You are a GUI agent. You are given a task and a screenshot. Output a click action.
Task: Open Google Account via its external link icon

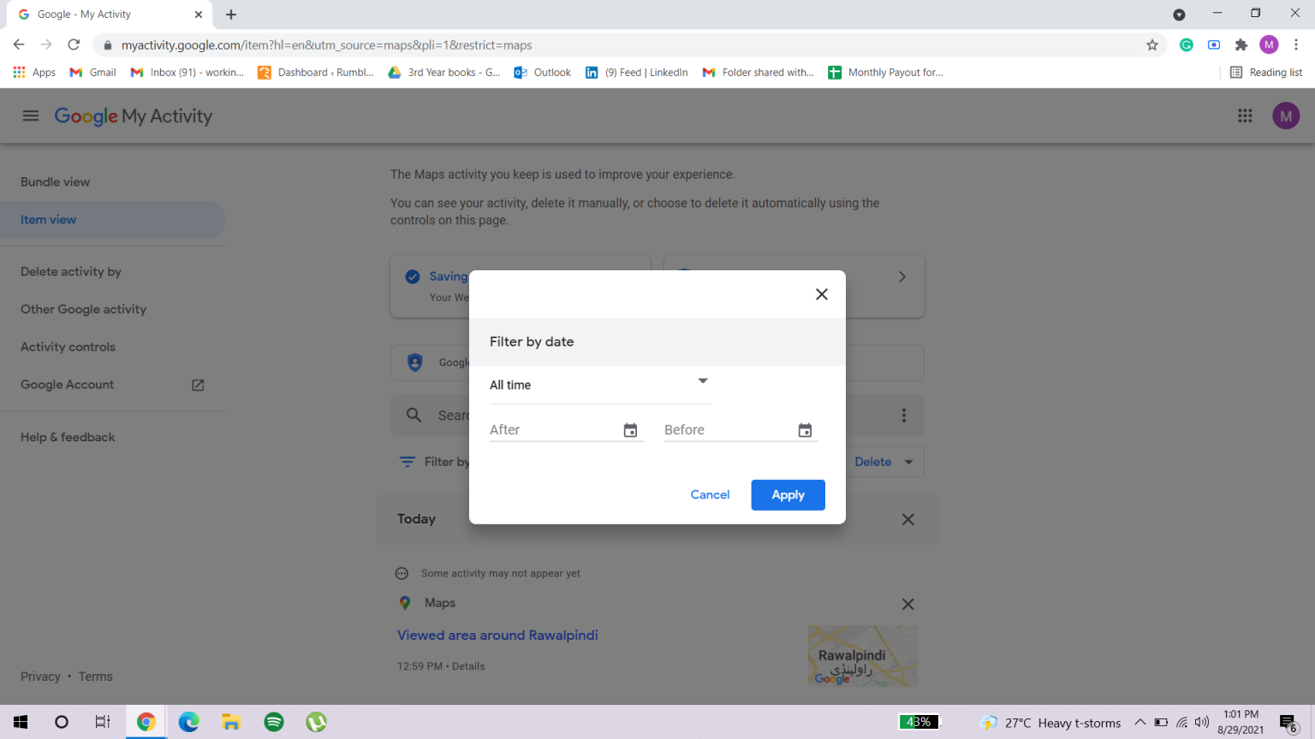[x=197, y=385]
